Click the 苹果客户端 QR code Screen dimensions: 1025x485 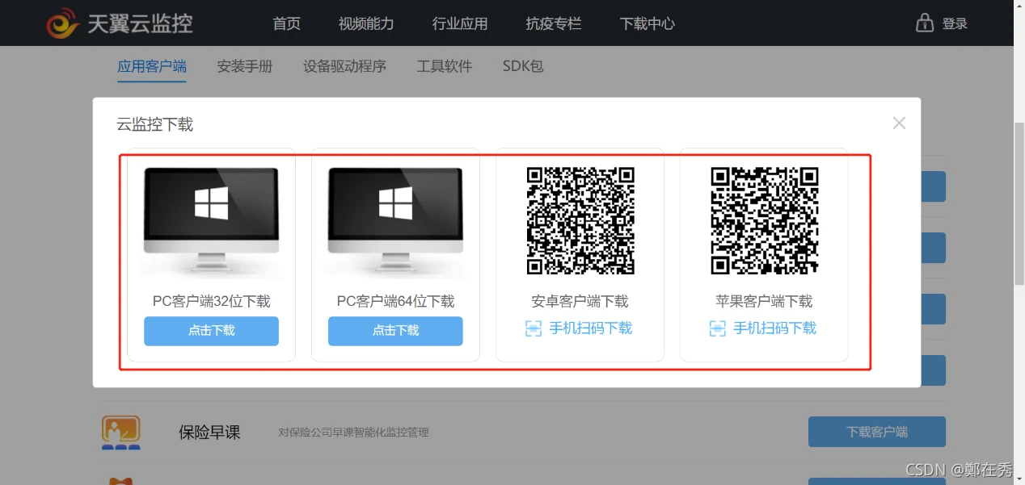(x=765, y=220)
